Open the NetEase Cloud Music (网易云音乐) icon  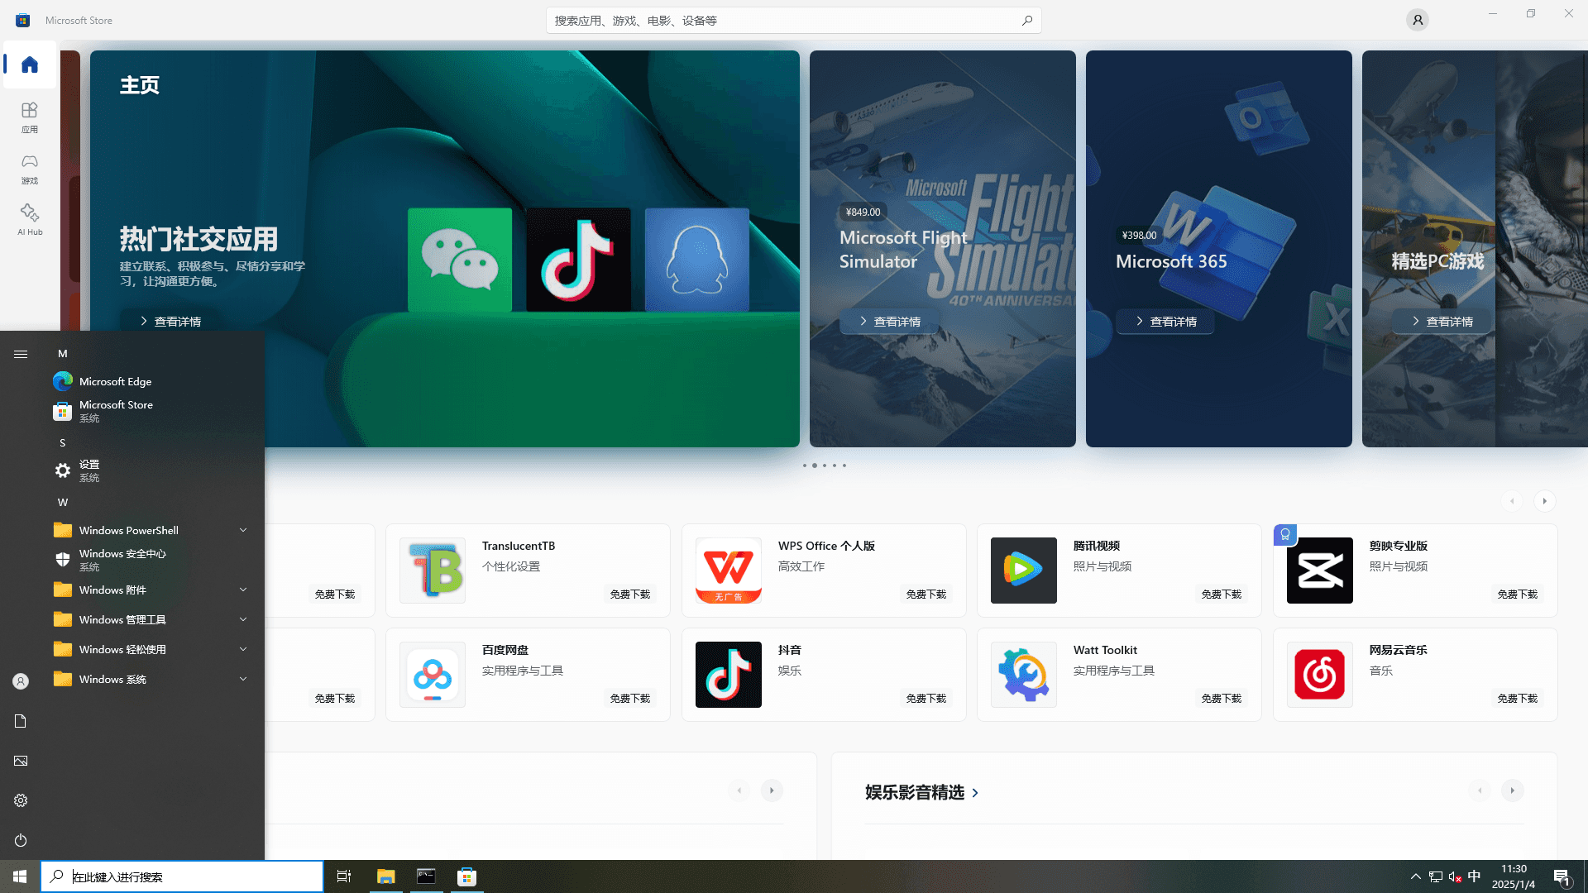click(1320, 675)
